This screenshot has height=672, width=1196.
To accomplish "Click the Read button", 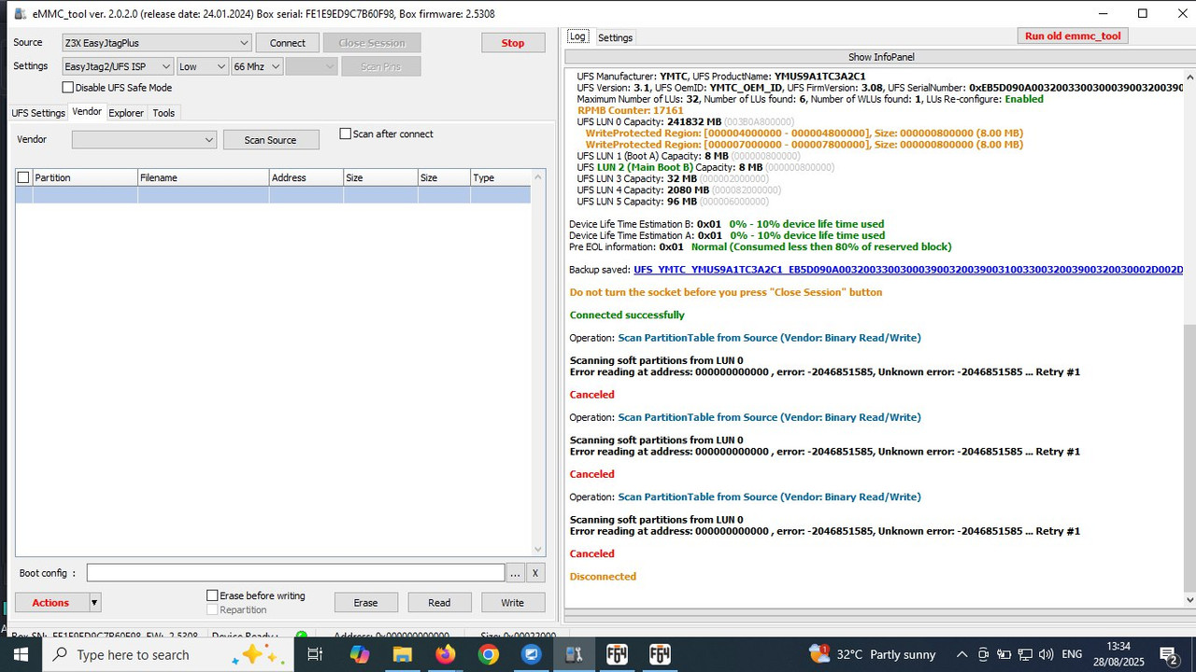I will click(x=439, y=603).
